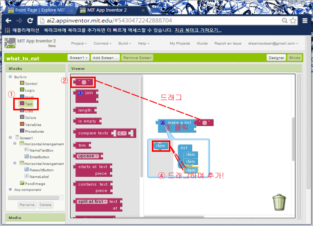Switch to the Front Page Explore MIT tab
The width and height of the screenshot is (313, 226).
pyautogui.click(x=40, y=10)
